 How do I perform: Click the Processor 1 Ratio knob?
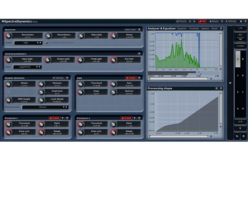point(41,125)
